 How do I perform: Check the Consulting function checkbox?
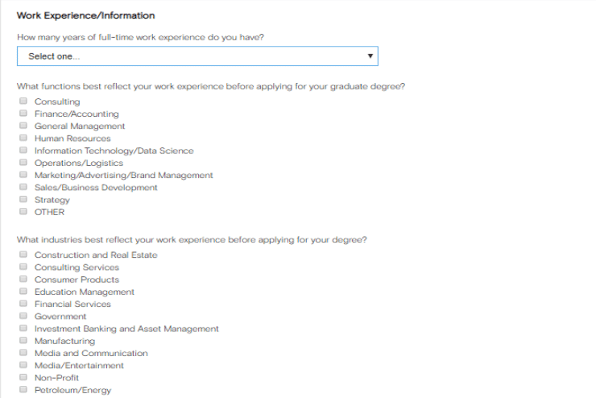point(24,102)
